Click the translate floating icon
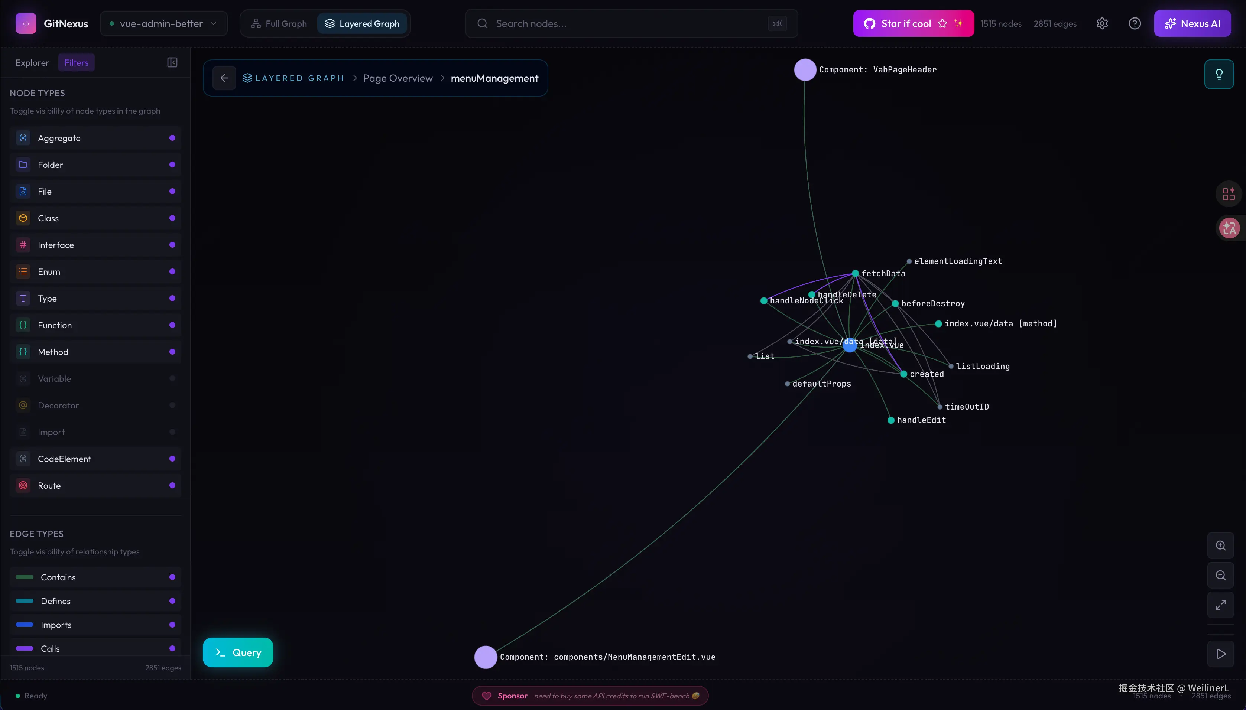Image resolution: width=1246 pixels, height=710 pixels. [x=1229, y=228]
